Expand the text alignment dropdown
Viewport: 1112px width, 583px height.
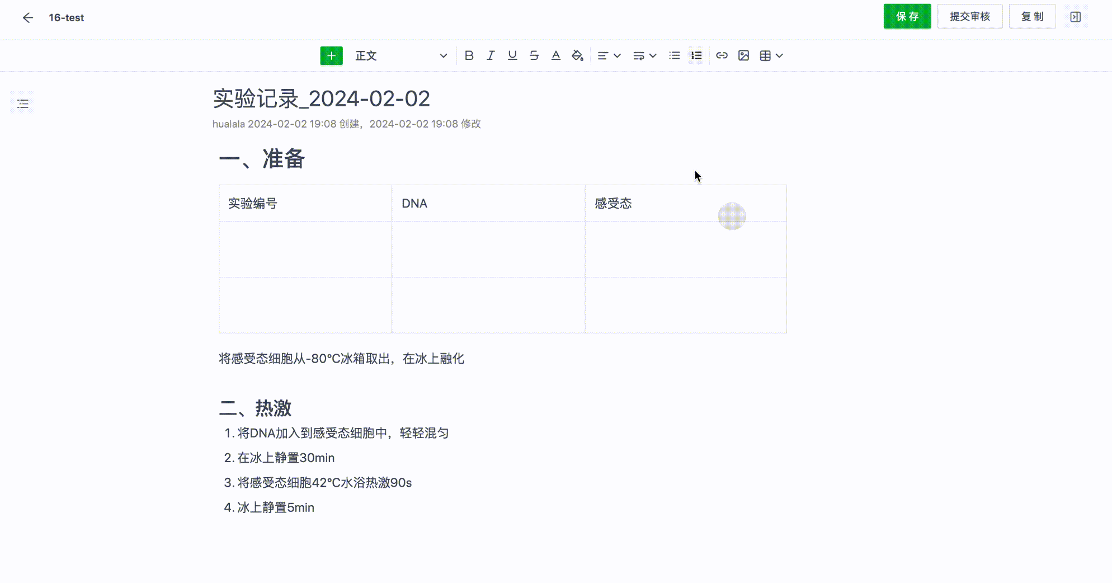coord(609,55)
